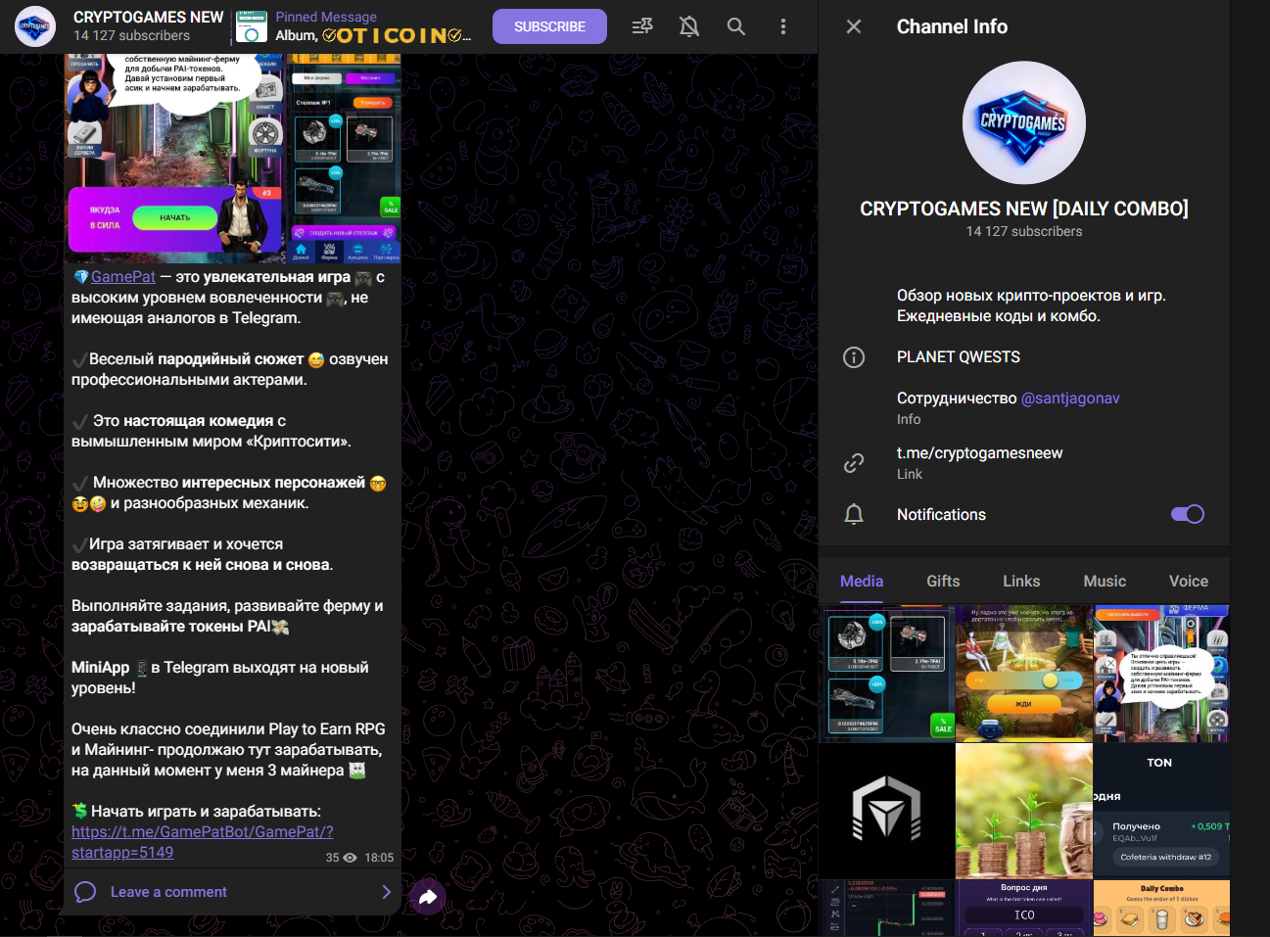Screen dimensions: 1270x937
Task: Toggle the Notifications switch off
Action: click(1188, 514)
